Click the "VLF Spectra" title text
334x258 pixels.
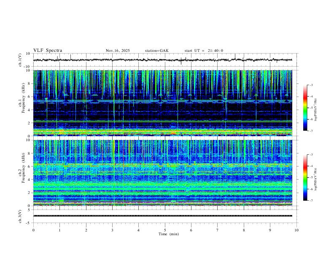tap(48, 51)
